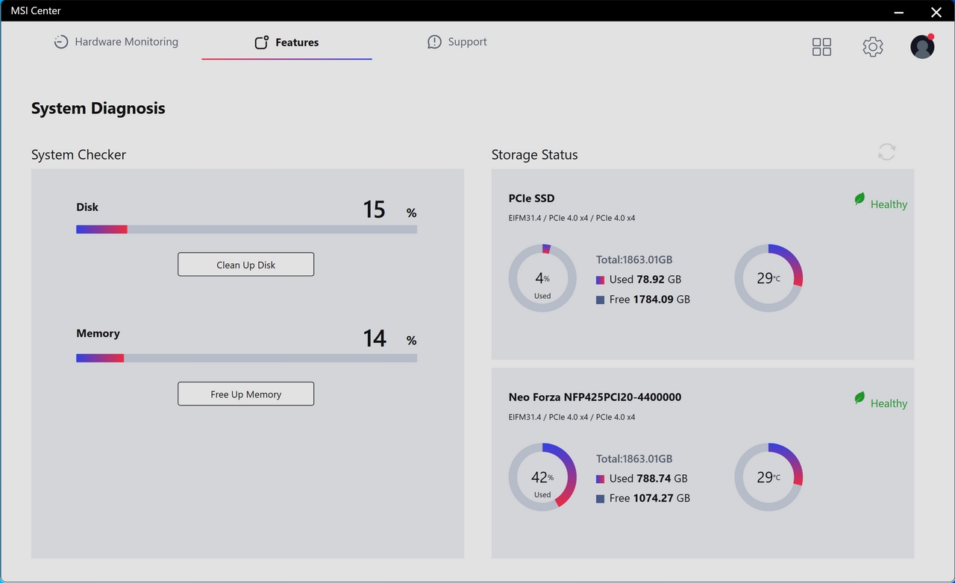Click the PCIe SSD Free color swatch

click(600, 300)
